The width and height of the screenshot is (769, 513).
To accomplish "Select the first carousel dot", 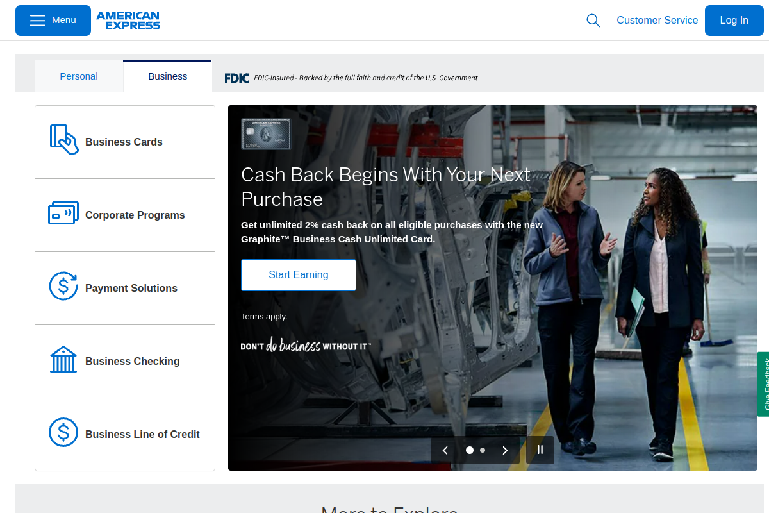I will tap(470, 450).
